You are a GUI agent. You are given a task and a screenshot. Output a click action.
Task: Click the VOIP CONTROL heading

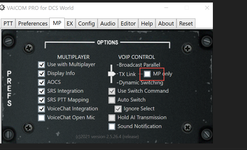coord(137,57)
